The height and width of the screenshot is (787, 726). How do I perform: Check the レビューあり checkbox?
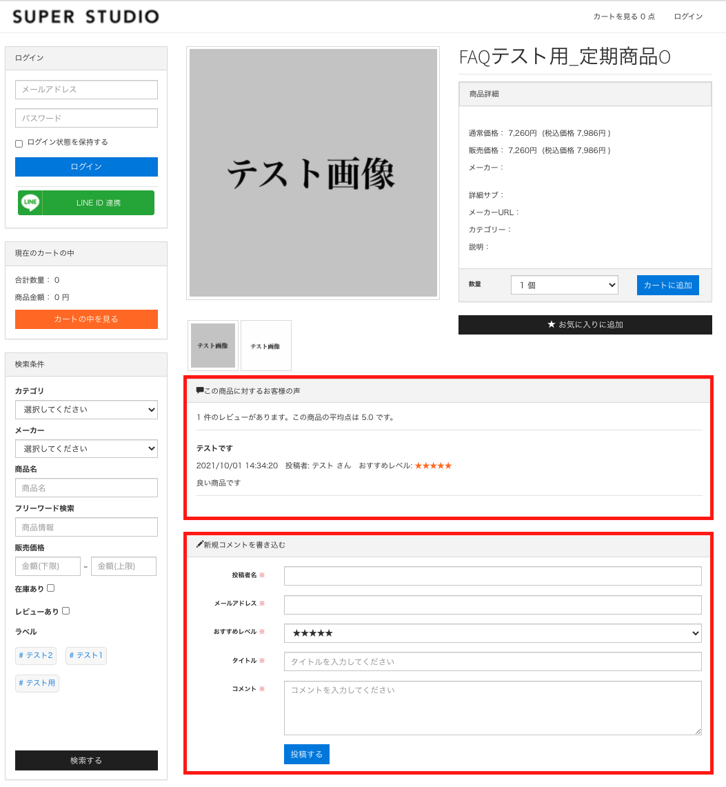65,611
